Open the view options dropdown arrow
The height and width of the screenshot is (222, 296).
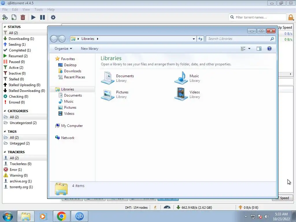pos(249,49)
